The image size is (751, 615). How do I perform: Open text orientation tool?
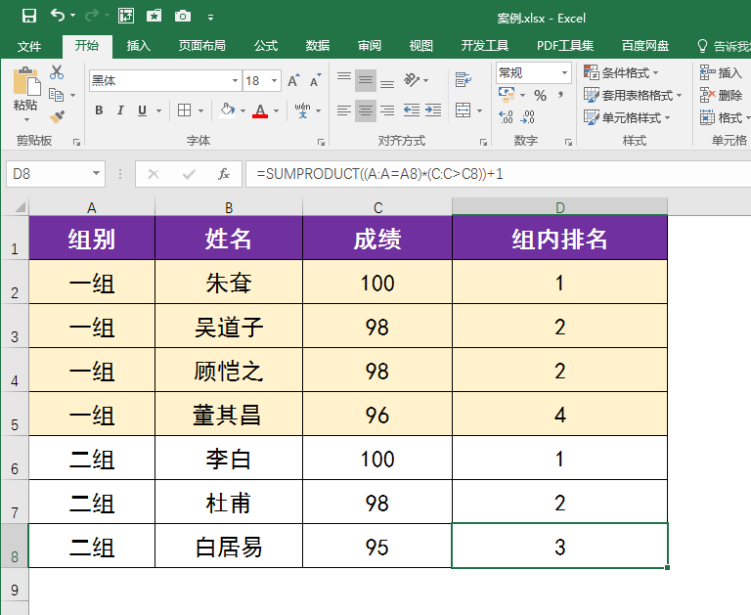[412, 80]
